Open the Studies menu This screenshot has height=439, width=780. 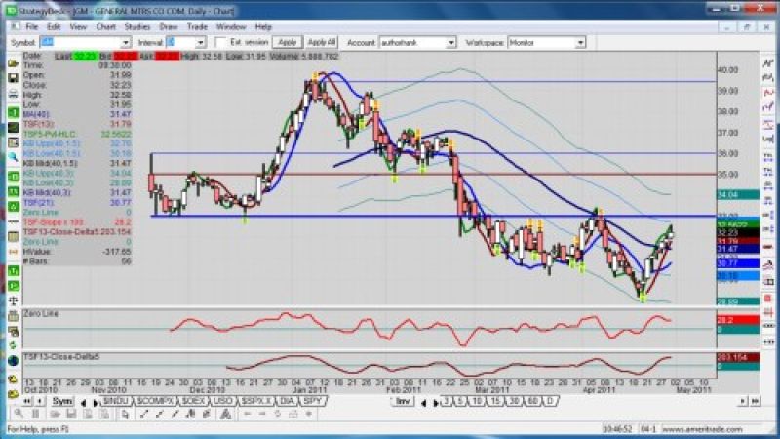(x=137, y=27)
